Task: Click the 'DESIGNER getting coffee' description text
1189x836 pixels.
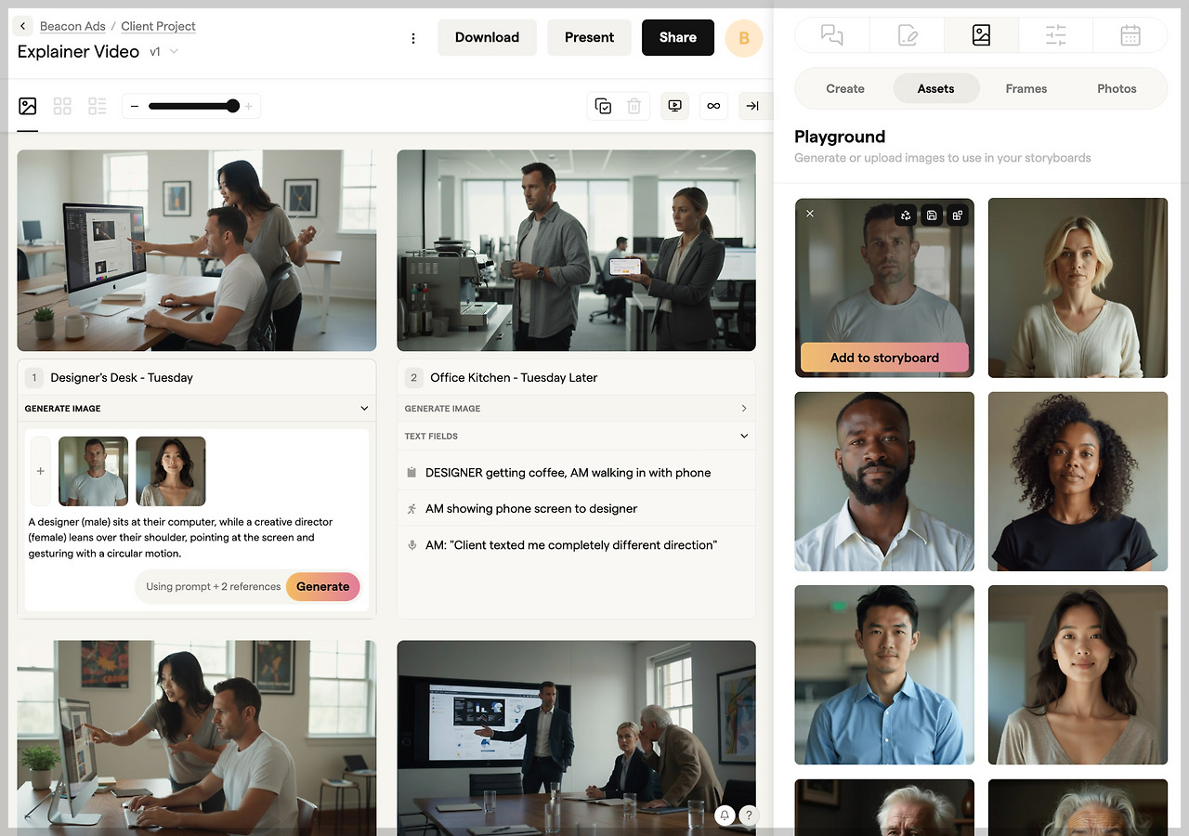Action: (568, 473)
